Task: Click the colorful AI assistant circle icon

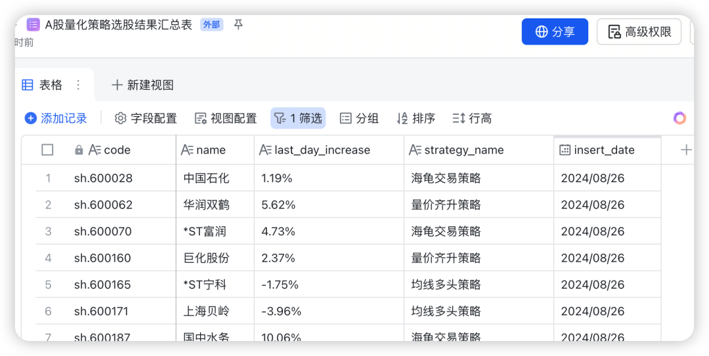Action: [x=679, y=118]
